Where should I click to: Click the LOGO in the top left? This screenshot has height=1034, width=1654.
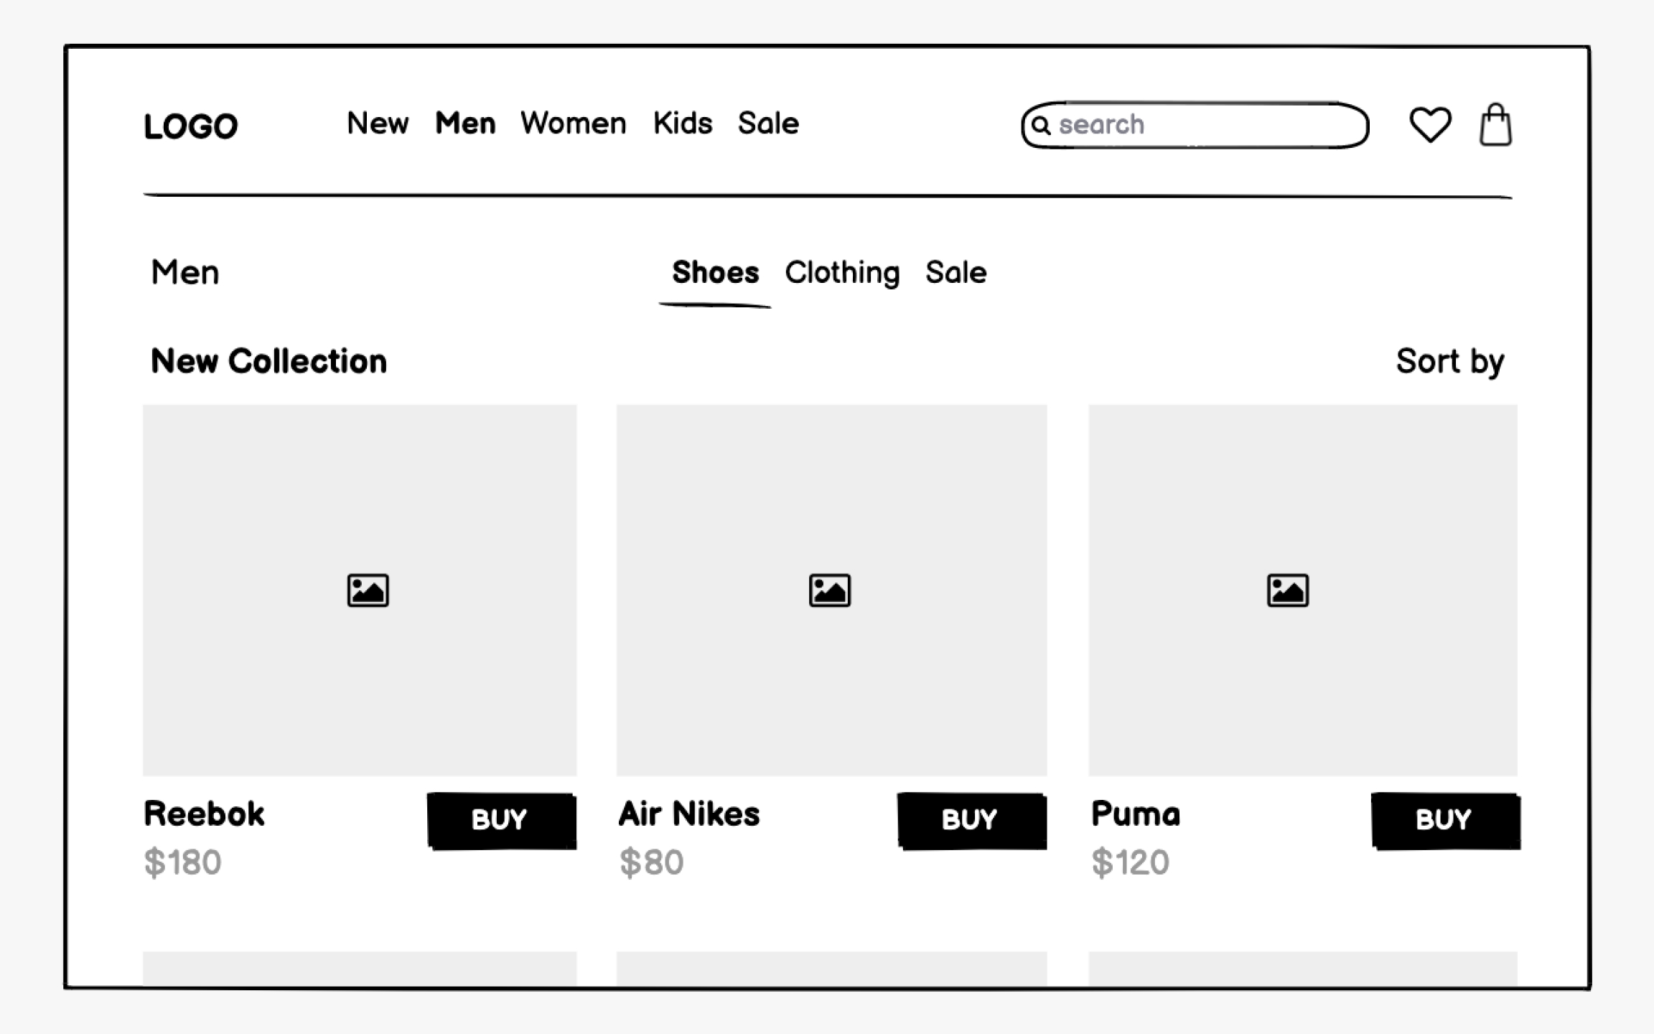pos(191,125)
